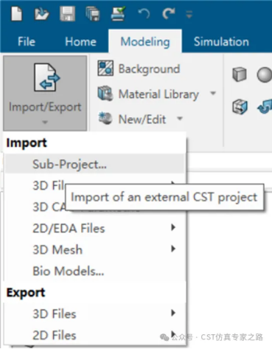Click the Save All icon
Image resolution: width=272 pixels, height=349 pixels.
pyautogui.click(x=93, y=13)
